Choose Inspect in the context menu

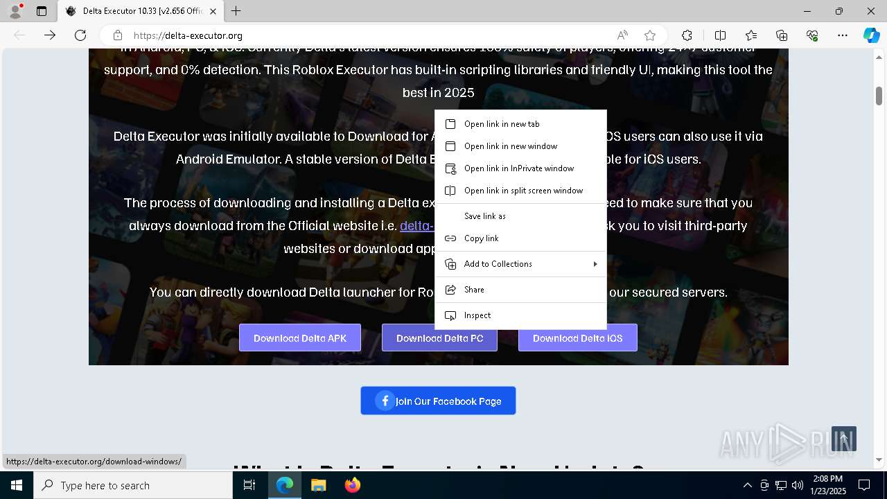pyautogui.click(x=520, y=315)
